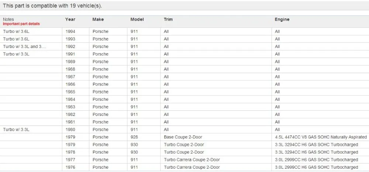Click the 'Base Coupe 2-Door' trim cell
369x172 pixels.
pos(183,137)
